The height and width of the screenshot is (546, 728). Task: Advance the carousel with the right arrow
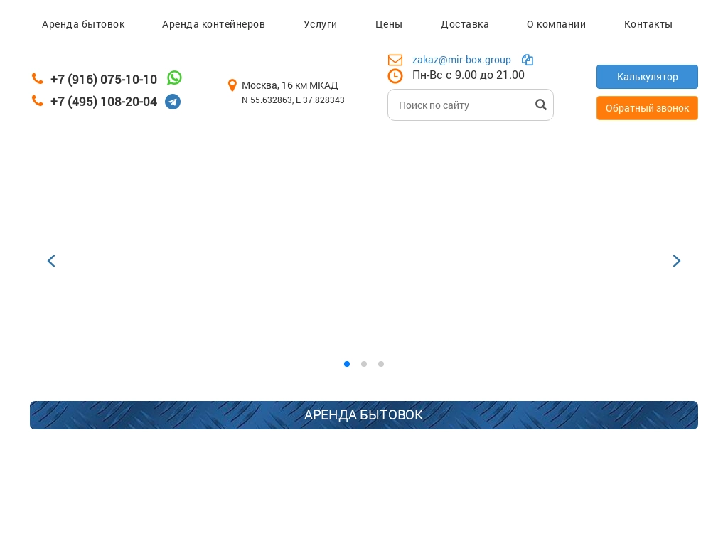click(676, 261)
